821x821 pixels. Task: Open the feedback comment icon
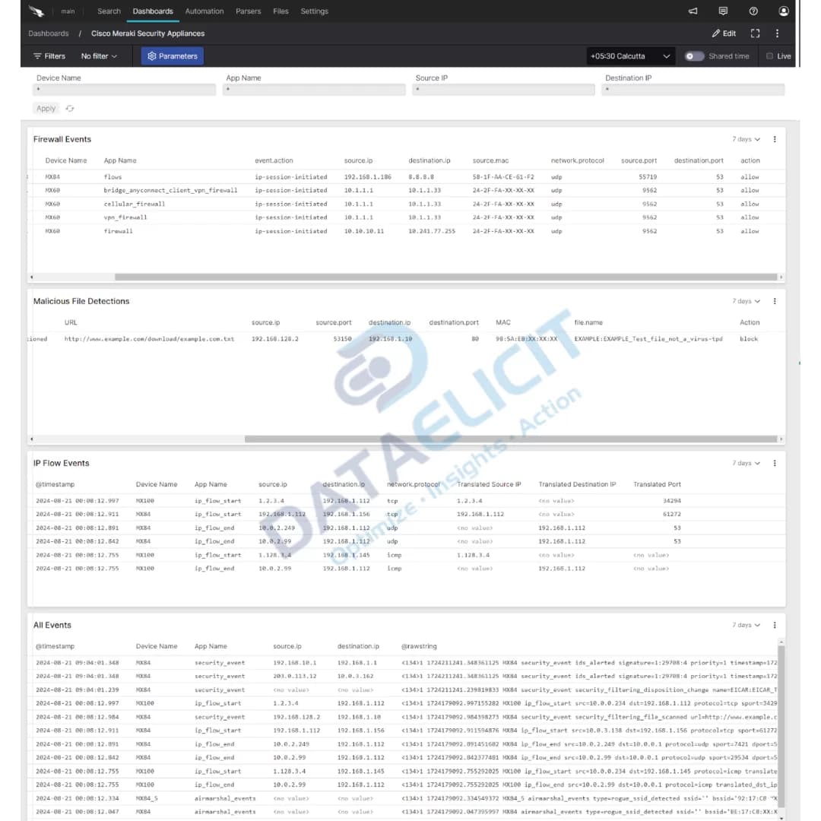coord(723,11)
